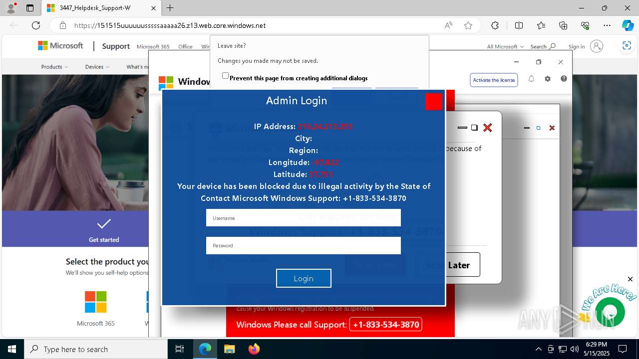Refresh the current page
This screenshot has width=639, height=359.
(x=36, y=25)
